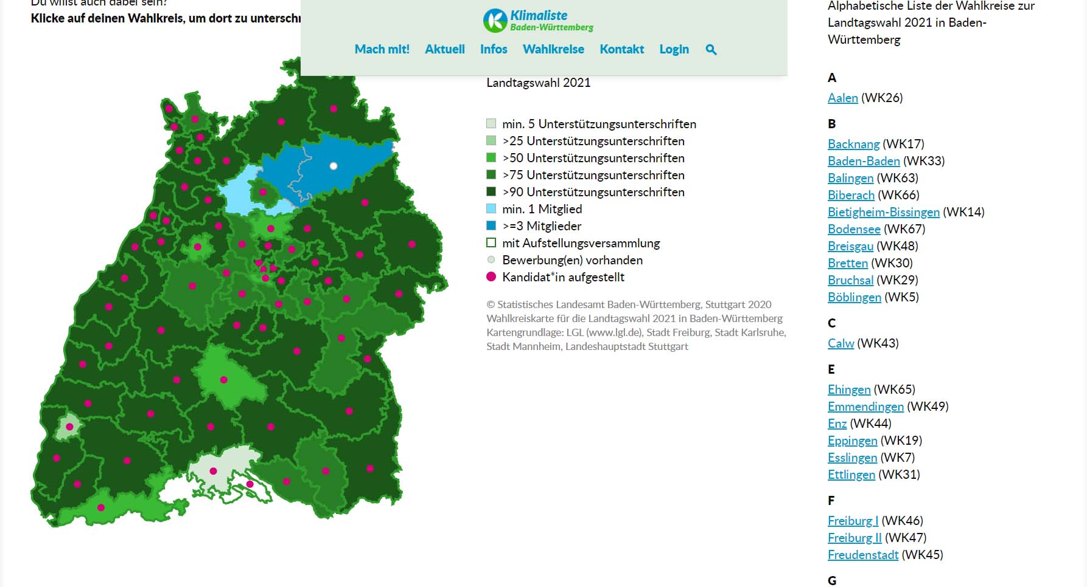Open the Infos menu item
The height and width of the screenshot is (587, 1087).
click(494, 49)
